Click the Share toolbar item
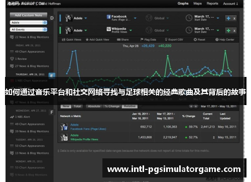Viewport: 251px width, 182px height. pyautogui.click(x=122, y=40)
